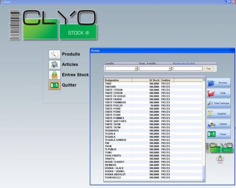Expand the Famille dropdown
Viewport: 236px width, 188px height.
pos(136,69)
